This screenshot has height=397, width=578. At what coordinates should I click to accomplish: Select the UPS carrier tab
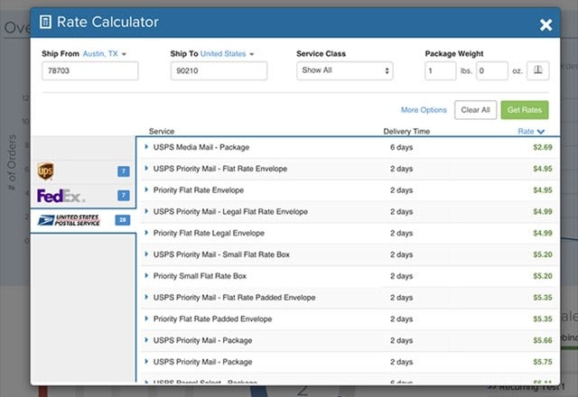tap(83, 171)
